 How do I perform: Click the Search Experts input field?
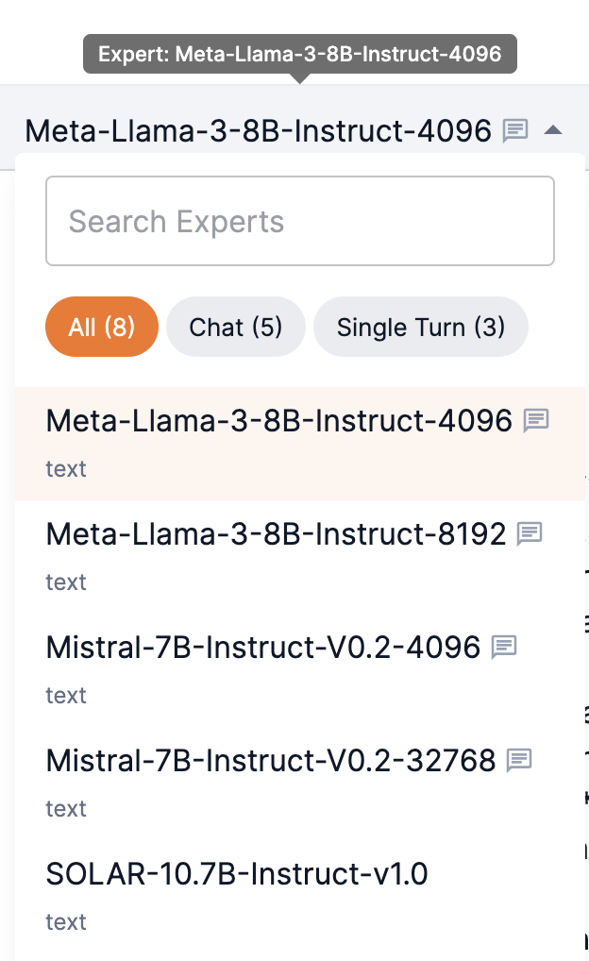coord(300,221)
